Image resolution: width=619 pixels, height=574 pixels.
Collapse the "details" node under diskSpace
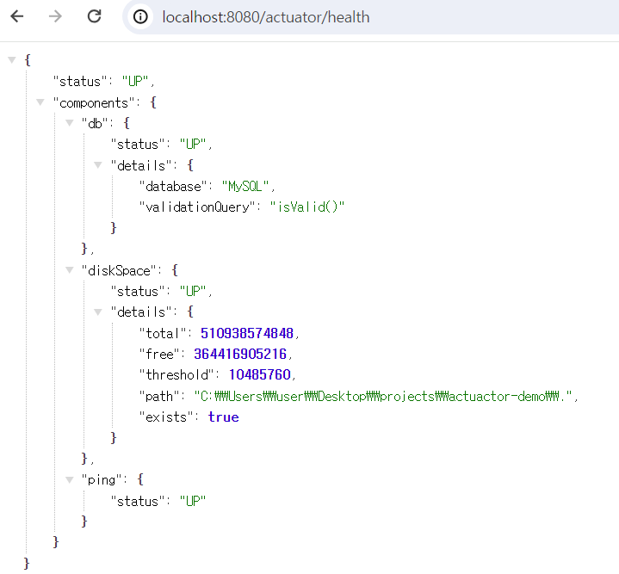coord(98,312)
